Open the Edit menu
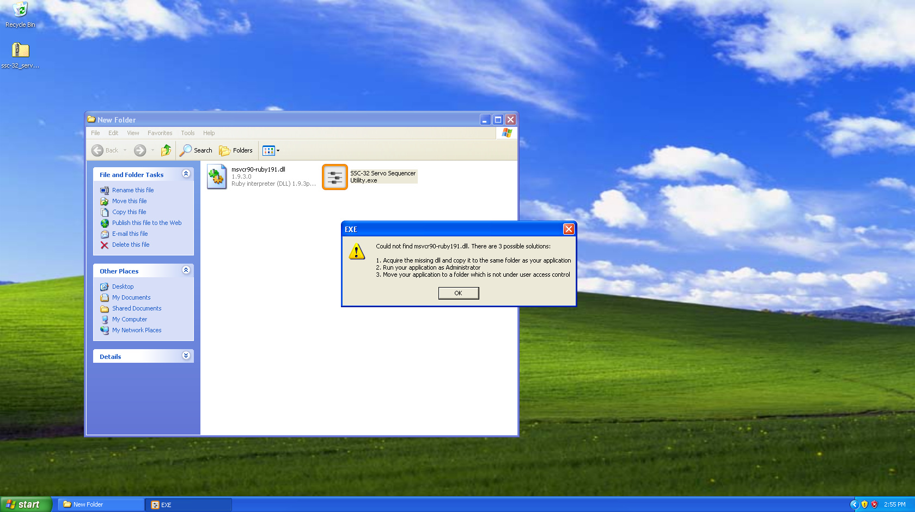This screenshot has width=915, height=512. pyautogui.click(x=113, y=133)
